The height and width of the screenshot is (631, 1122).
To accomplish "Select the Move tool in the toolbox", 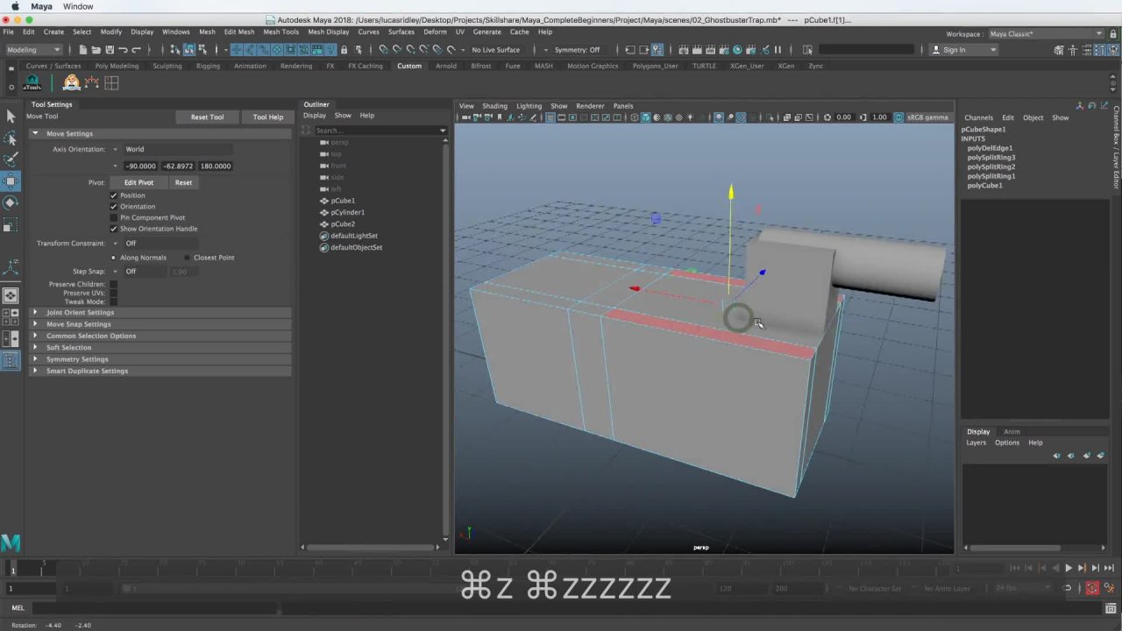I will (11, 181).
